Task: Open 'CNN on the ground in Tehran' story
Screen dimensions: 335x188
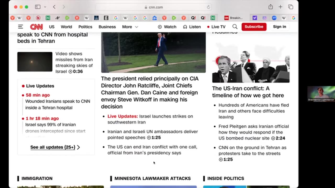Action: click(252, 153)
